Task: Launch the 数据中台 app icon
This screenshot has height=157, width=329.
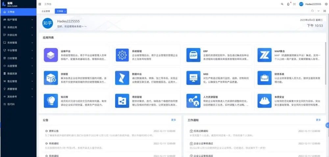Action: coord(122,78)
